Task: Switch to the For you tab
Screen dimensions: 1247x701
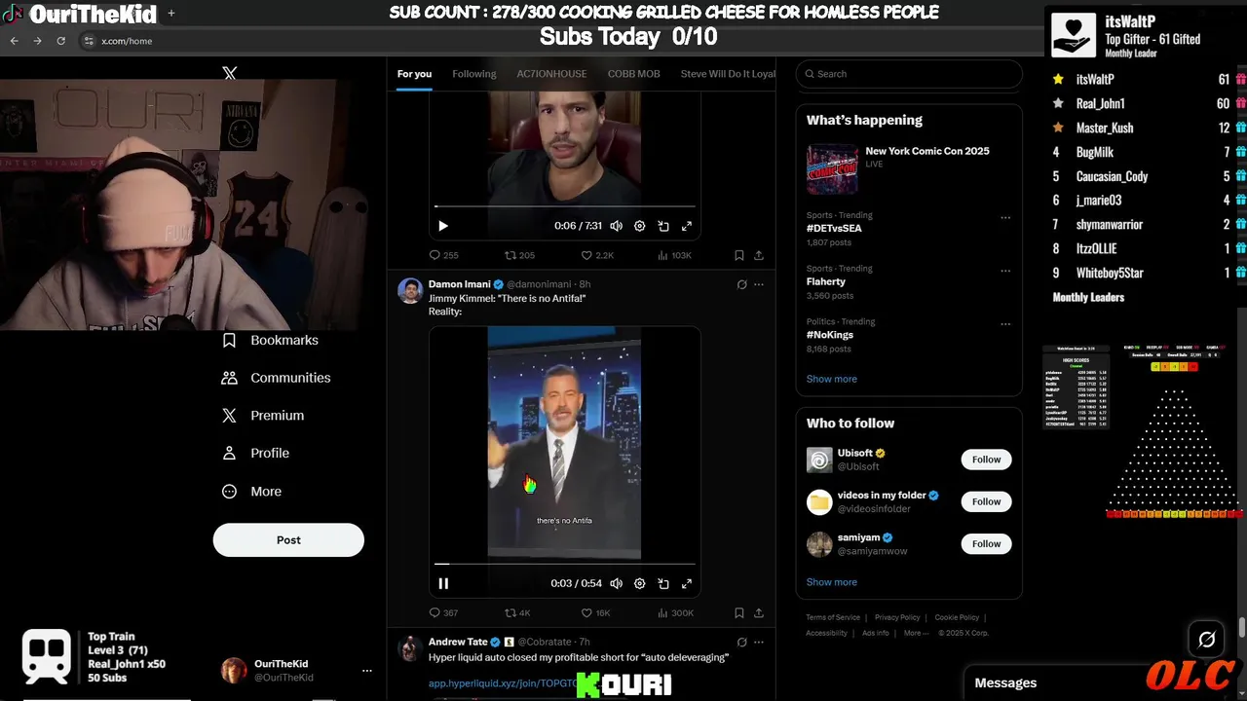Action: pos(414,74)
